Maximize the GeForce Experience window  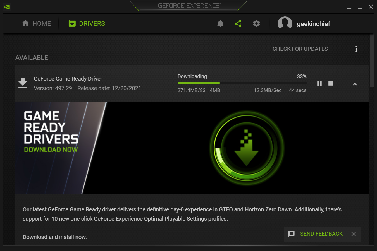tap(360, 7)
